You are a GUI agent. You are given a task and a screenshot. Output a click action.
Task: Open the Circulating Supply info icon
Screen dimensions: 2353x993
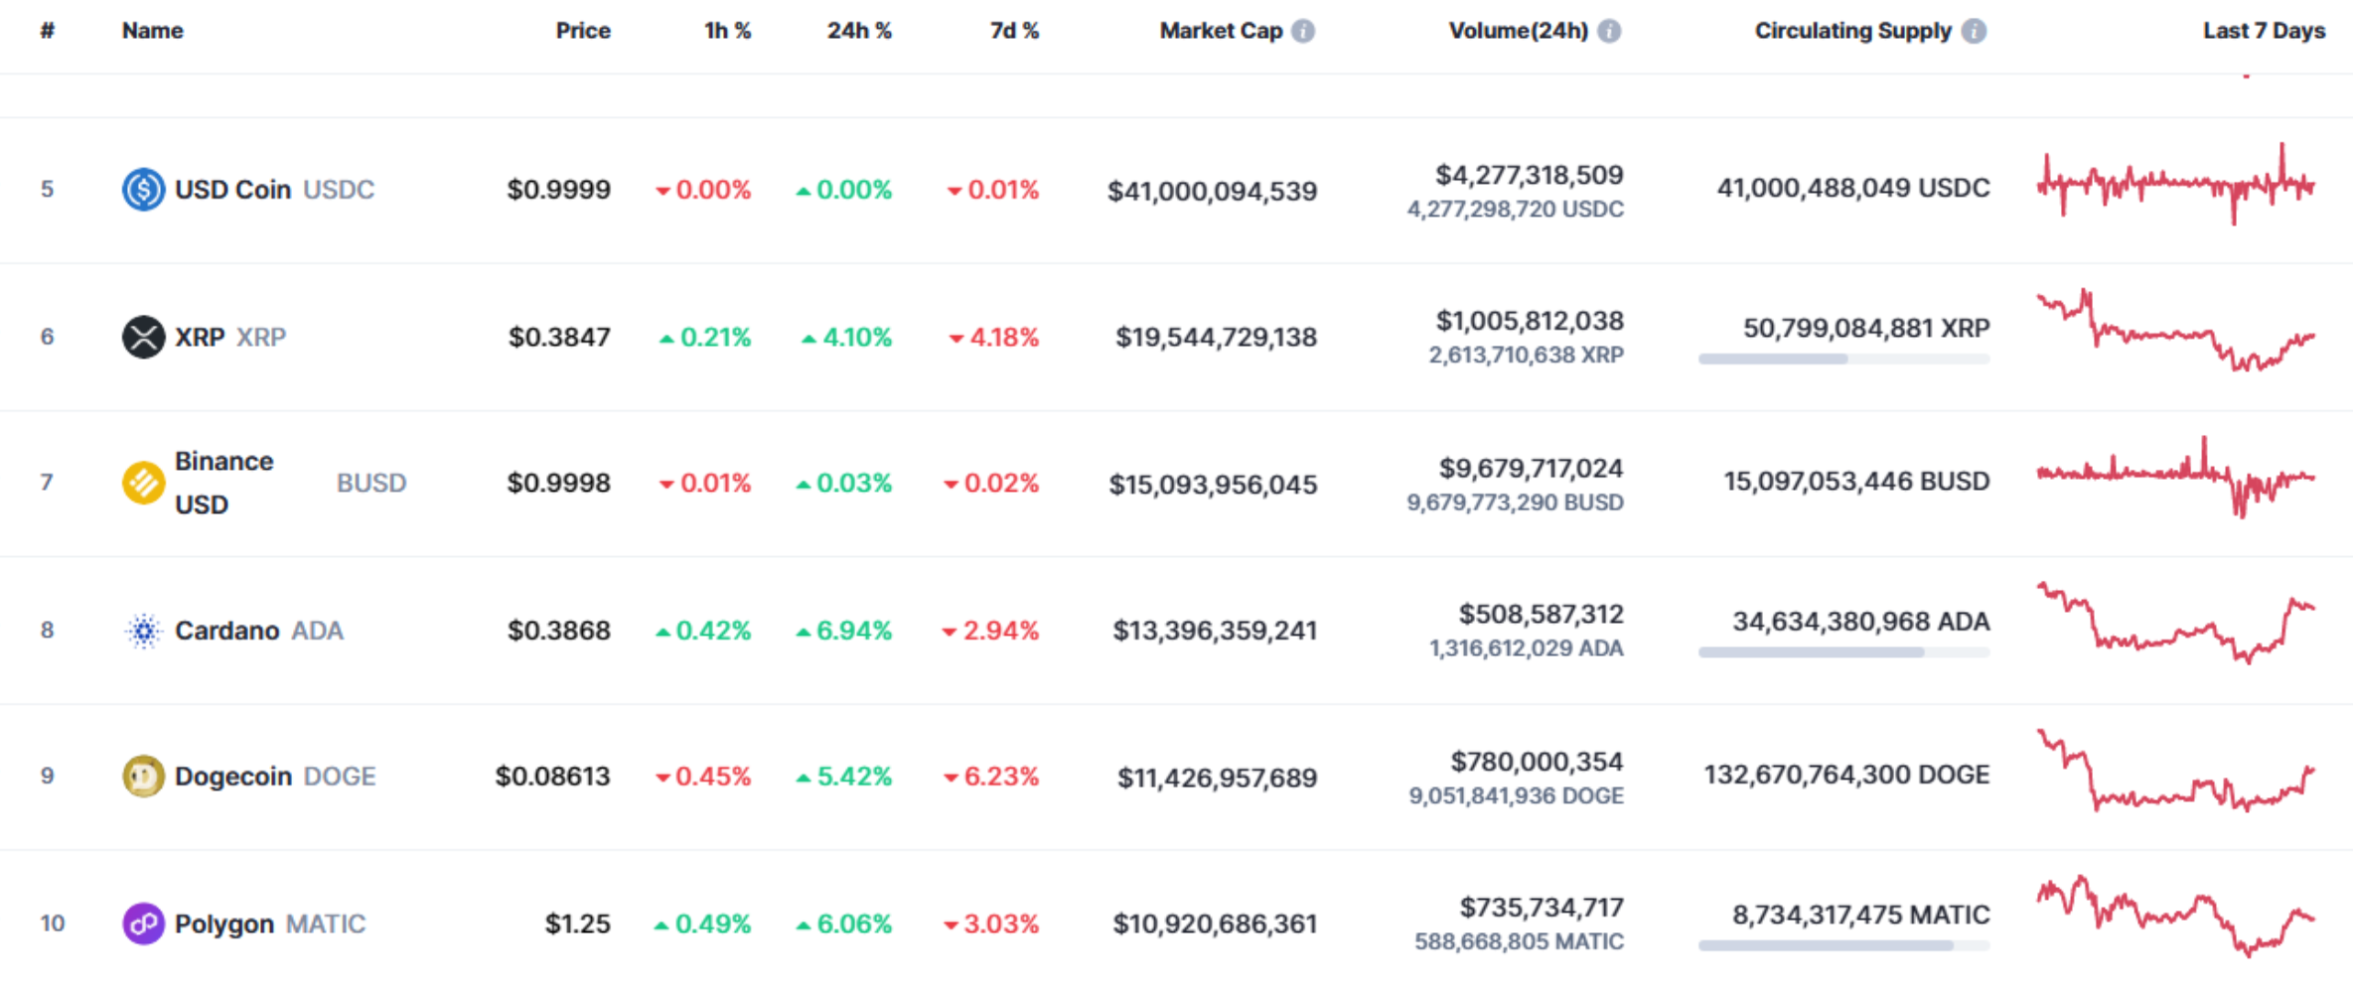[1975, 31]
